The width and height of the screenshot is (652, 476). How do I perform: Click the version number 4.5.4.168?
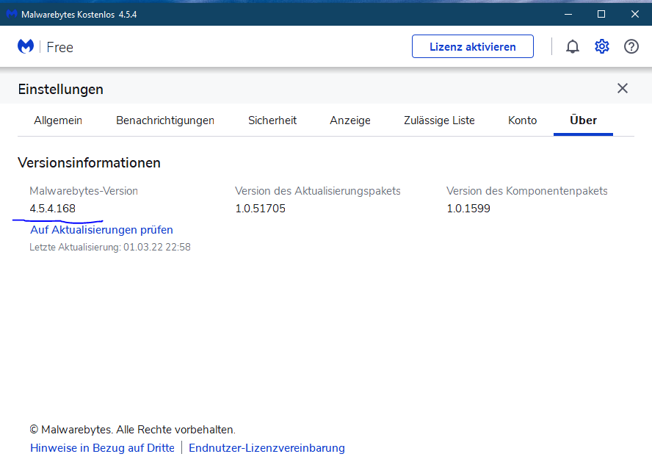tap(52, 209)
